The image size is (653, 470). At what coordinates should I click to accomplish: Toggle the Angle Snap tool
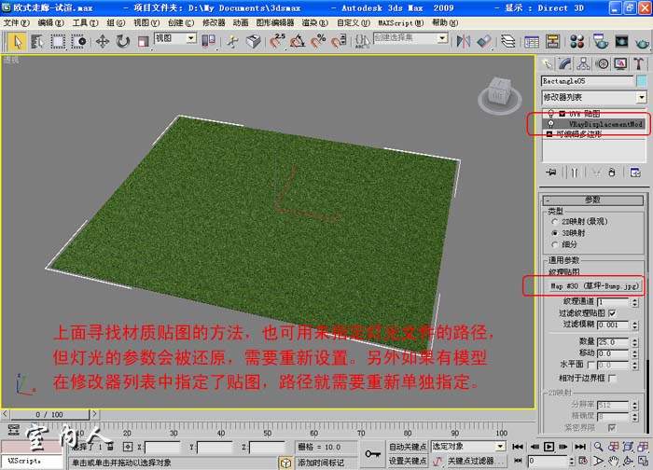[x=298, y=41]
